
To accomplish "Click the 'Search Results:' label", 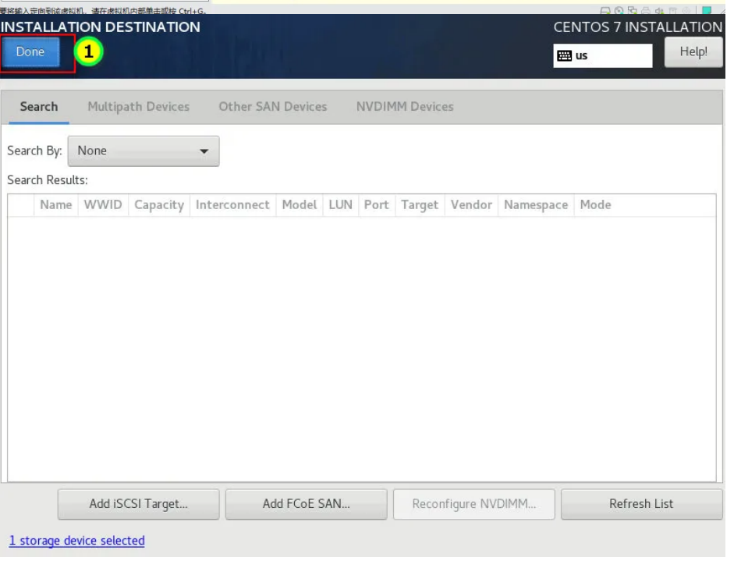I will click(48, 180).
